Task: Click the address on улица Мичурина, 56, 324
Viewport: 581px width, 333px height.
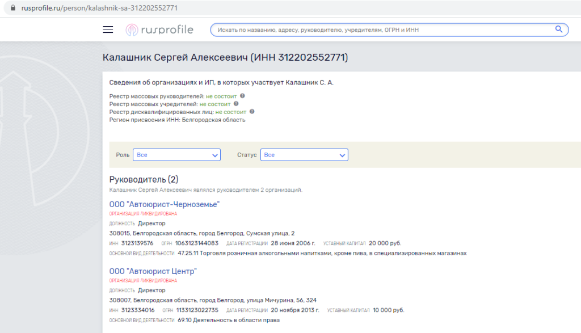Action: click(x=213, y=300)
